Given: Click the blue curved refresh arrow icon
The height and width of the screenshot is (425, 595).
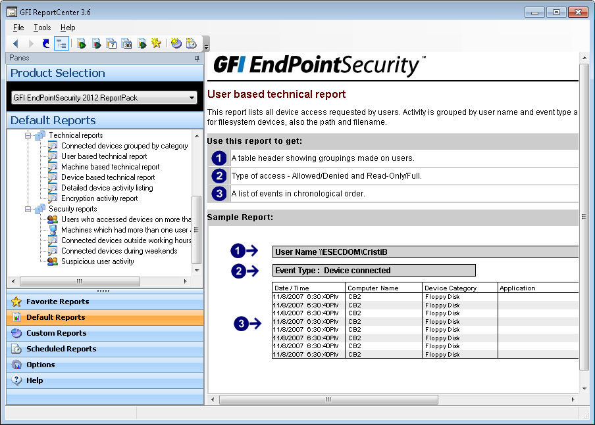Looking at the screenshot, I should pos(45,43).
